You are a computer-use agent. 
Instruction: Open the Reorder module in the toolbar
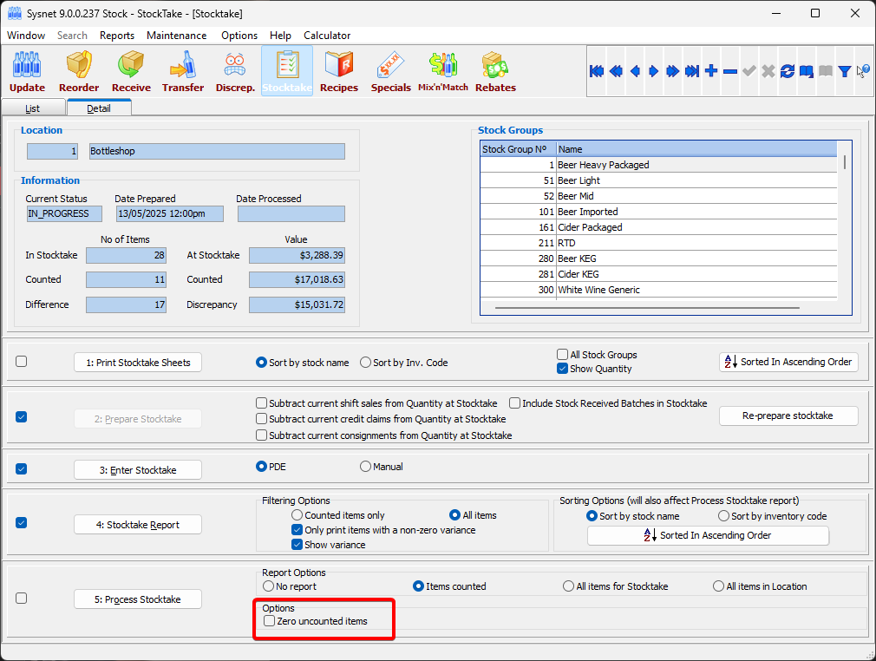[79, 71]
